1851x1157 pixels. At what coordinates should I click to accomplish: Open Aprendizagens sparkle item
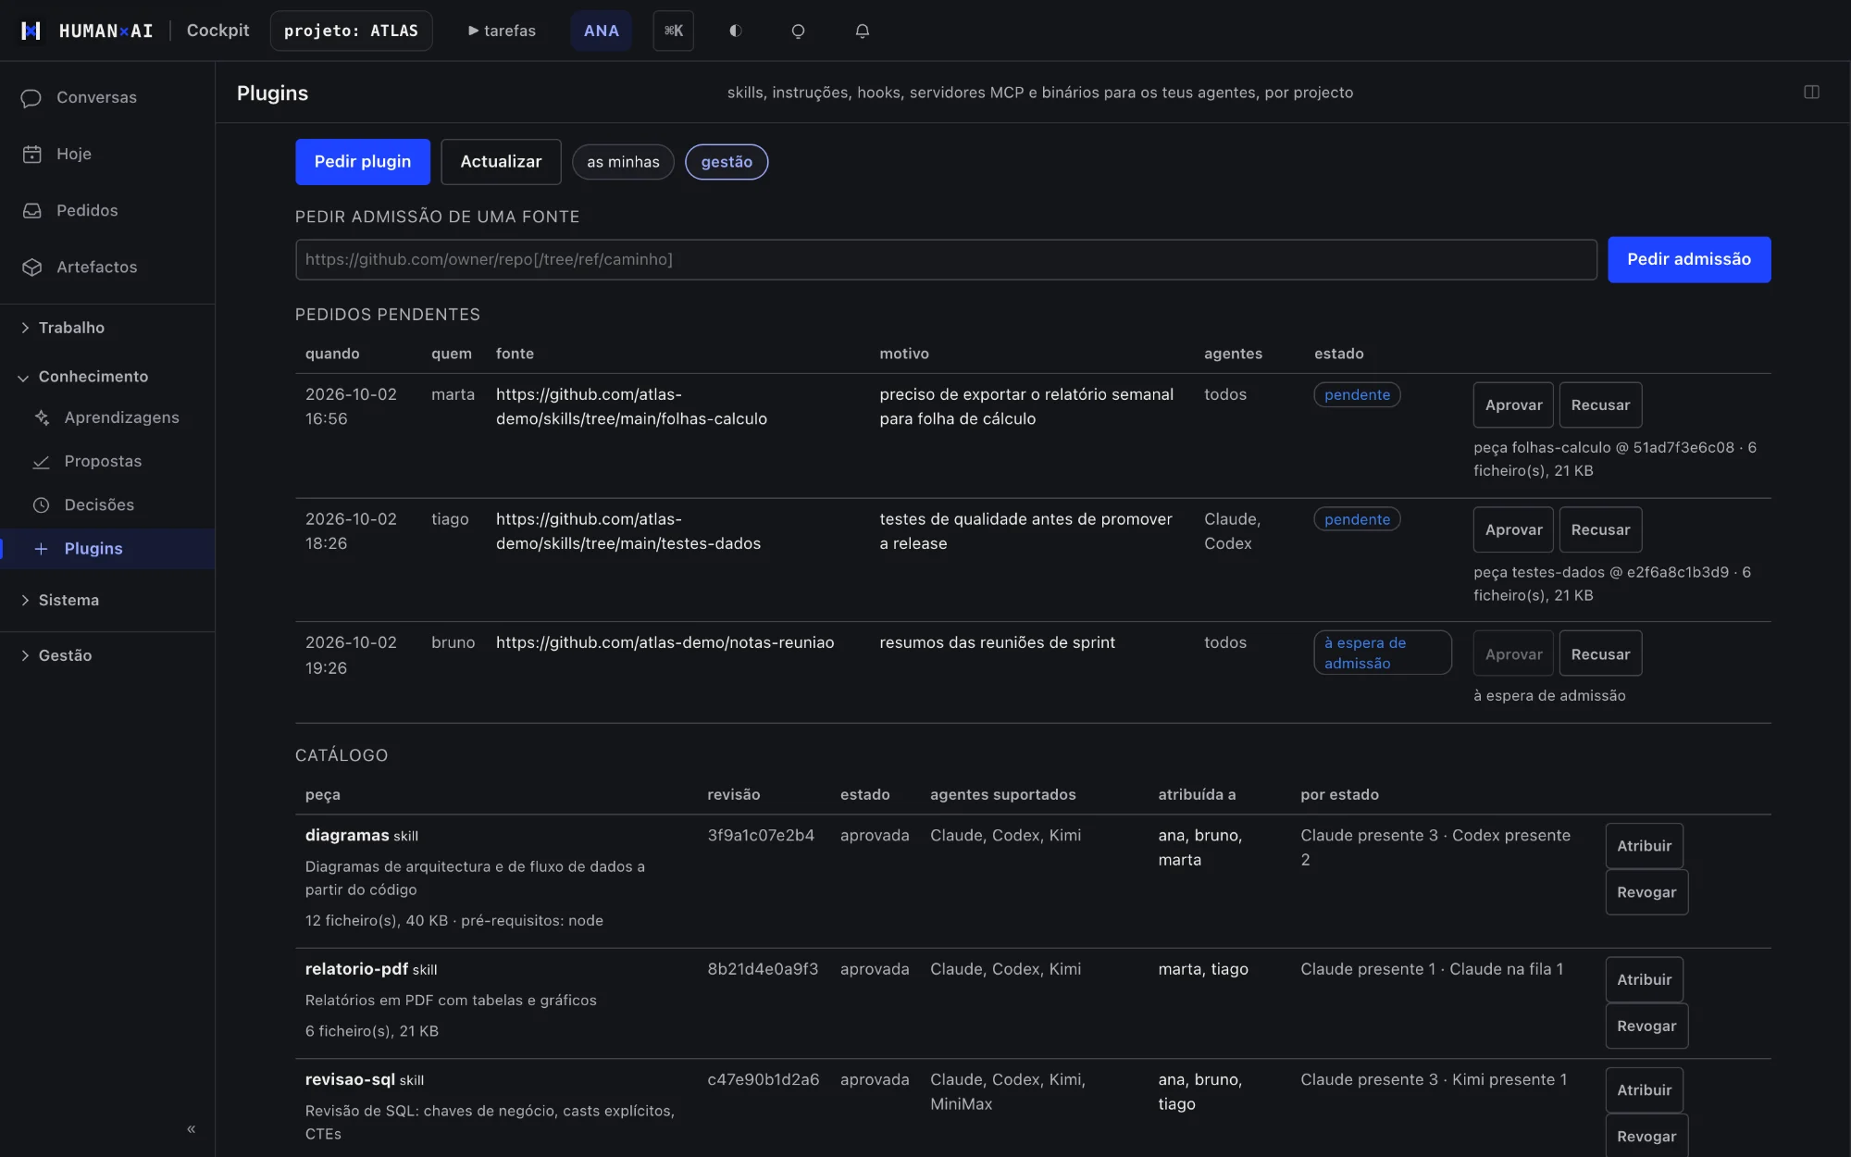(107, 417)
